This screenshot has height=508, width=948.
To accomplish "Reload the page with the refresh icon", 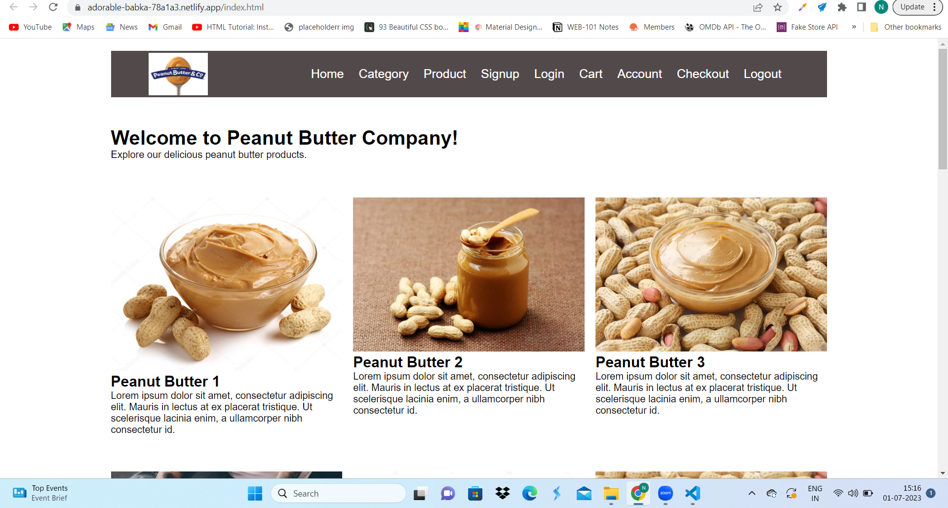I will point(53,7).
